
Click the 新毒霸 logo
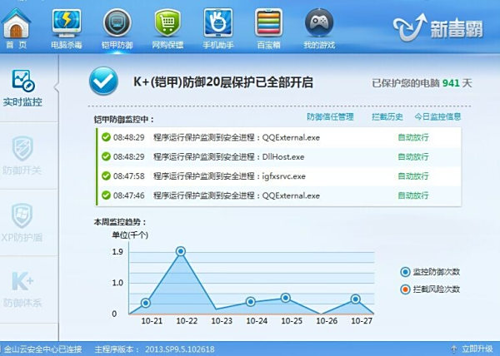437,28
